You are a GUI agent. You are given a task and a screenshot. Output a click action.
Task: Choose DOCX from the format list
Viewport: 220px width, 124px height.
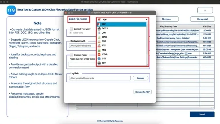point(122,29)
